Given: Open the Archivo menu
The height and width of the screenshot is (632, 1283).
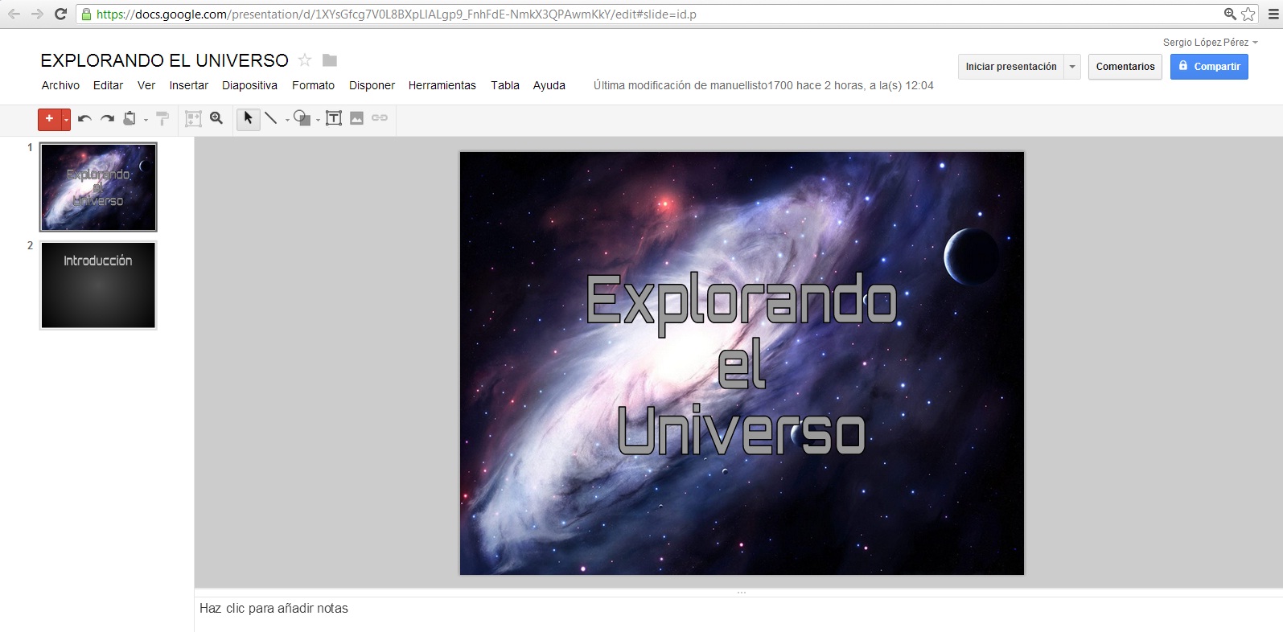Looking at the screenshot, I should coord(60,85).
